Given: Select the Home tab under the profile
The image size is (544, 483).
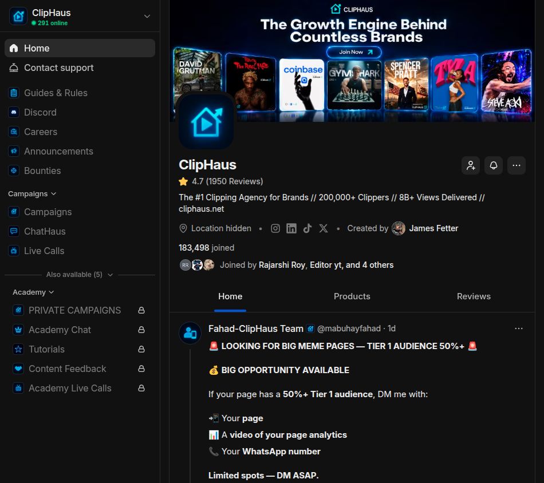Looking at the screenshot, I should click(230, 296).
